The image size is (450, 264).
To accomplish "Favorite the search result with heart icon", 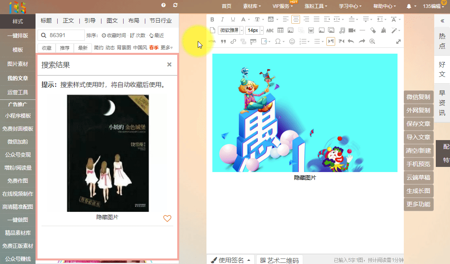I will [x=167, y=218].
